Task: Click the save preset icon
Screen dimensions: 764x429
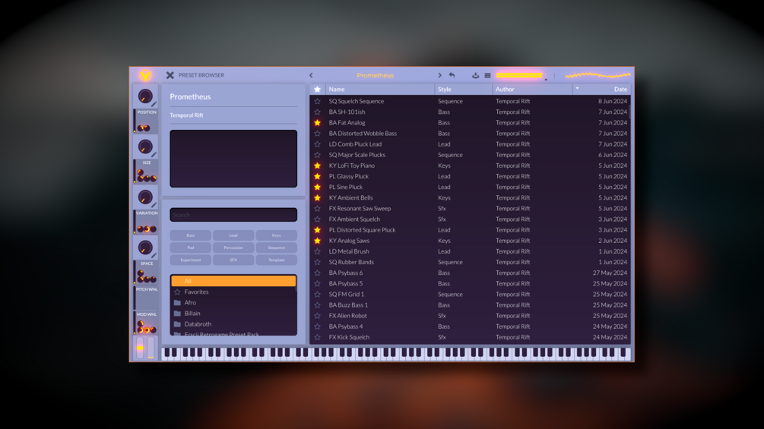Action: point(476,75)
